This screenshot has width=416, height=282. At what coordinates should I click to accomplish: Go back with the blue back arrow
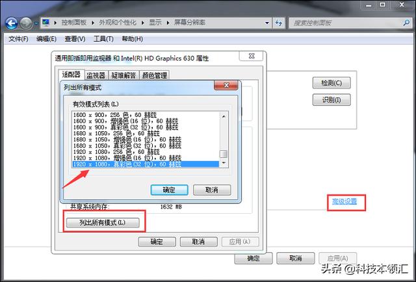(x=11, y=23)
